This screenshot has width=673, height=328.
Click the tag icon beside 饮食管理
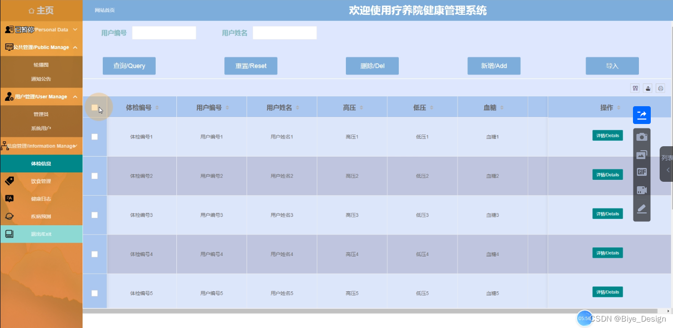point(9,181)
